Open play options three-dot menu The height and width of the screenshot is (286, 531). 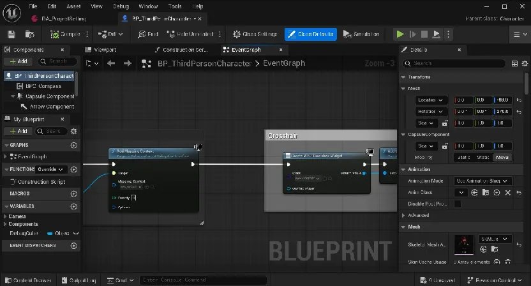[x=449, y=34]
